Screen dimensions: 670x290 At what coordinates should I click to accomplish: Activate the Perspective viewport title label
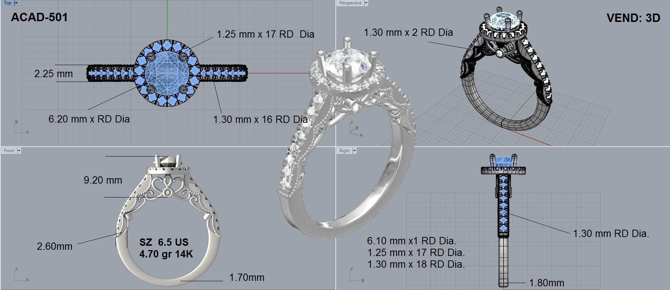coord(350,3)
